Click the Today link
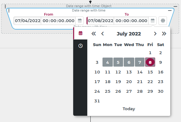This screenshot has width=181, height=122. point(129,109)
